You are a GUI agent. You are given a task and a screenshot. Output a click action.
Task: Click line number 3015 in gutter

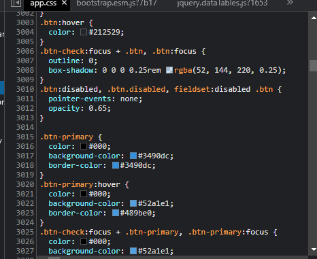[25, 137]
